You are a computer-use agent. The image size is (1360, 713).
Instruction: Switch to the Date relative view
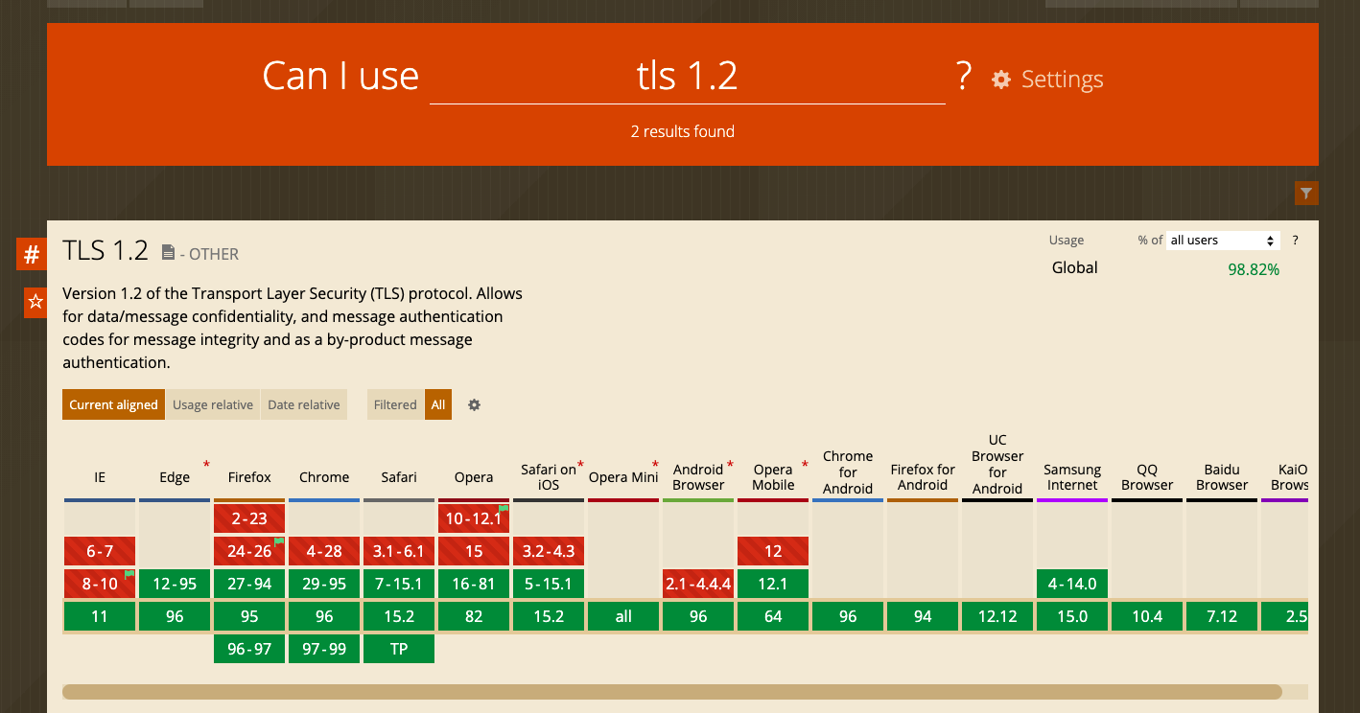click(304, 404)
